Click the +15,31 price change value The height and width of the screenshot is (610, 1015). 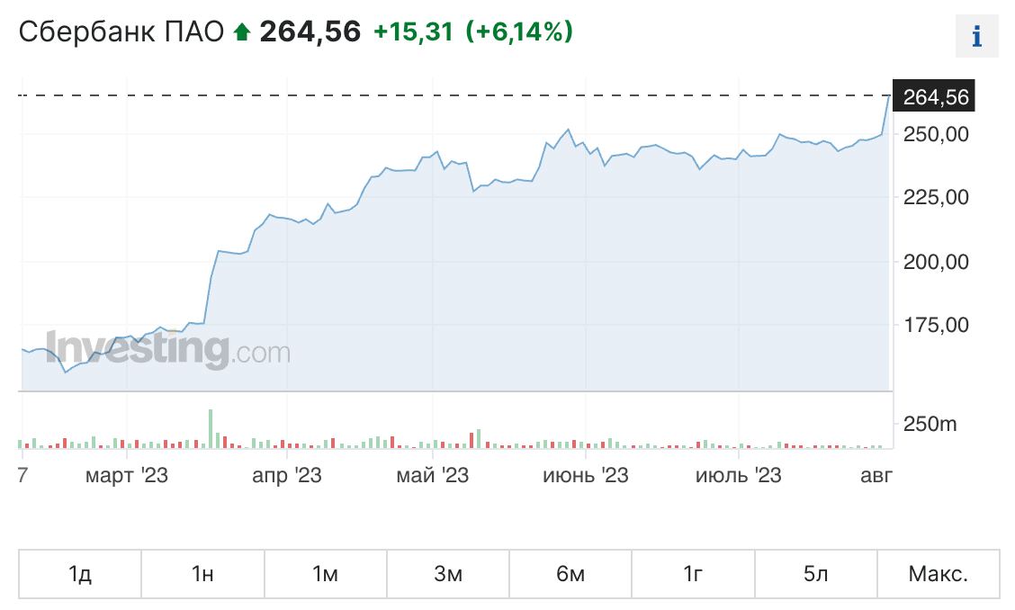(x=415, y=32)
